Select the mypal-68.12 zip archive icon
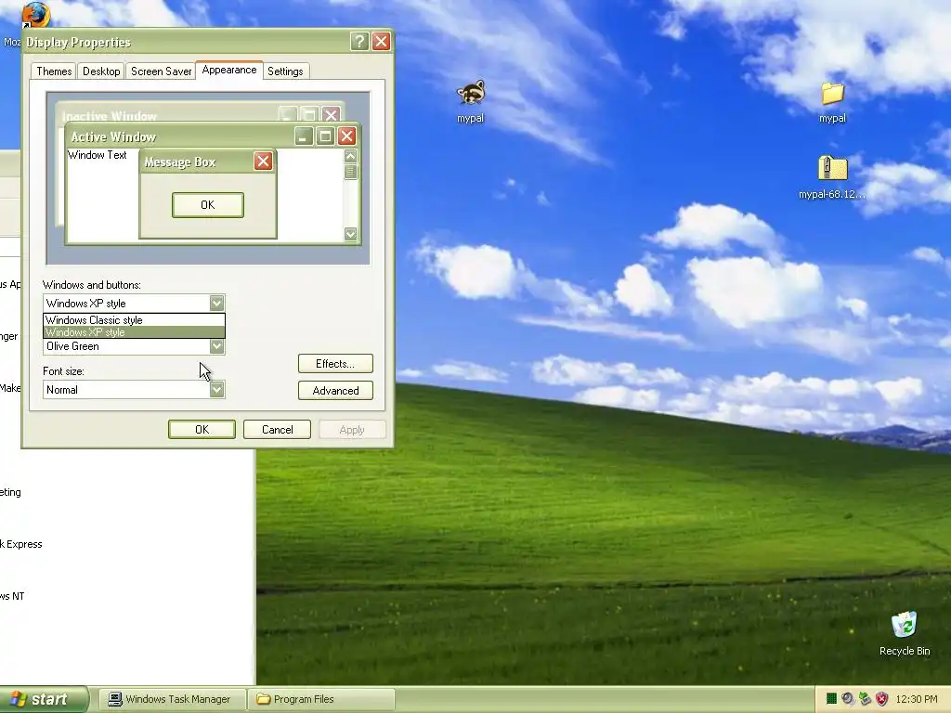This screenshot has width=951, height=713. pyautogui.click(x=832, y=168)
